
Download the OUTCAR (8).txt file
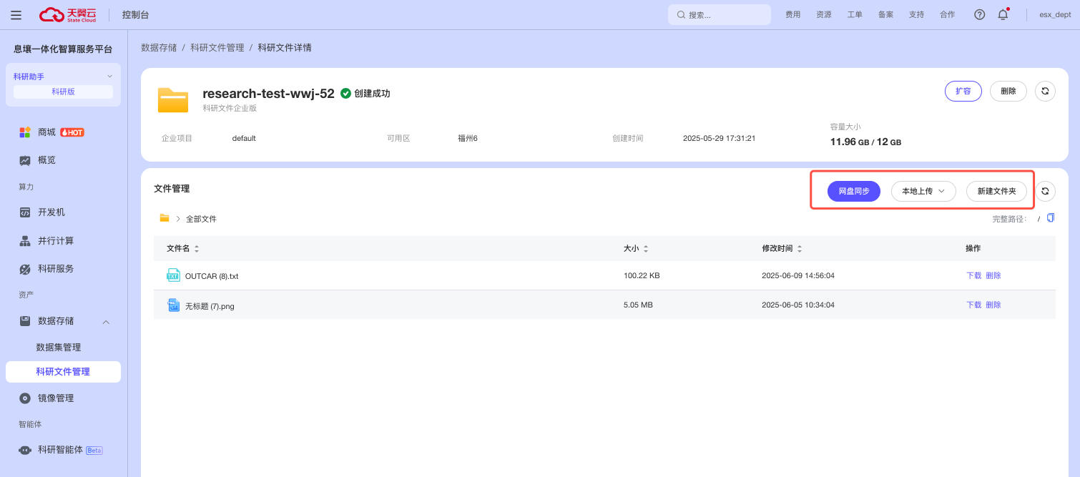tap(973, 275)
